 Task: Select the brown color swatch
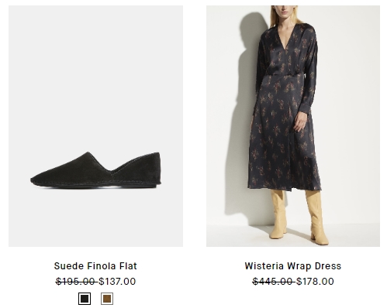point(107,299)
